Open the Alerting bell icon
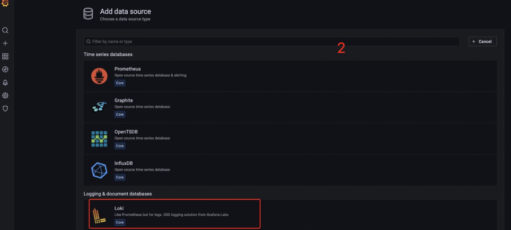Image resolution: width=511 pixels, height=230 pixels. [x=5, y=82]
